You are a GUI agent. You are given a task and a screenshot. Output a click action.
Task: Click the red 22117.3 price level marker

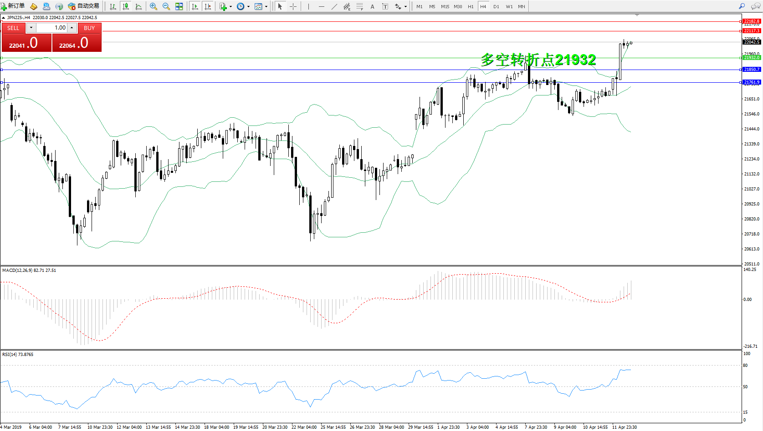(x=751, y=31)
